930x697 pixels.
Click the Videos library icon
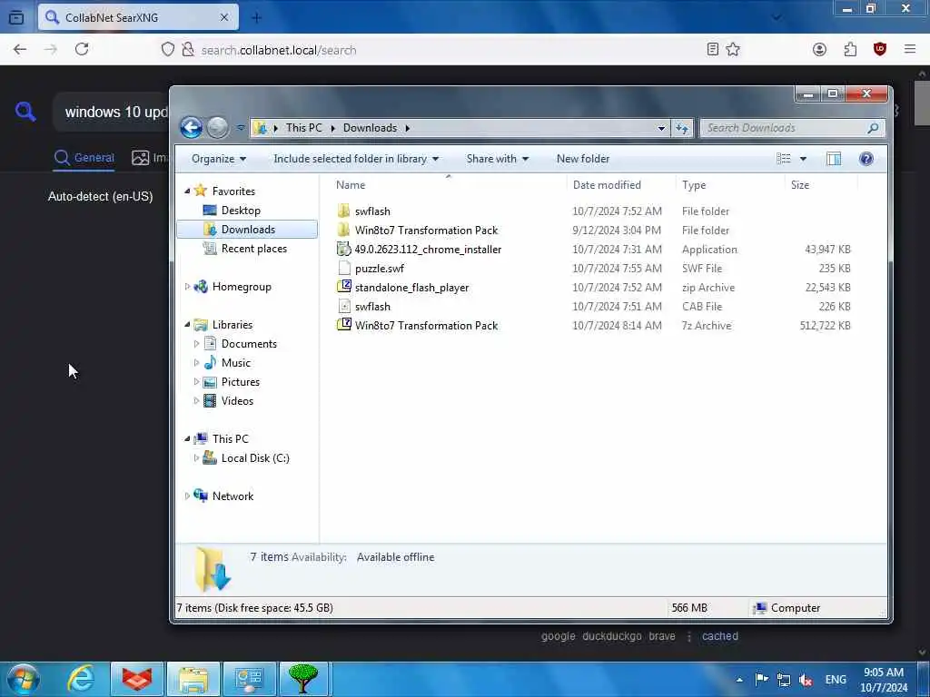[x=210, y=401]
